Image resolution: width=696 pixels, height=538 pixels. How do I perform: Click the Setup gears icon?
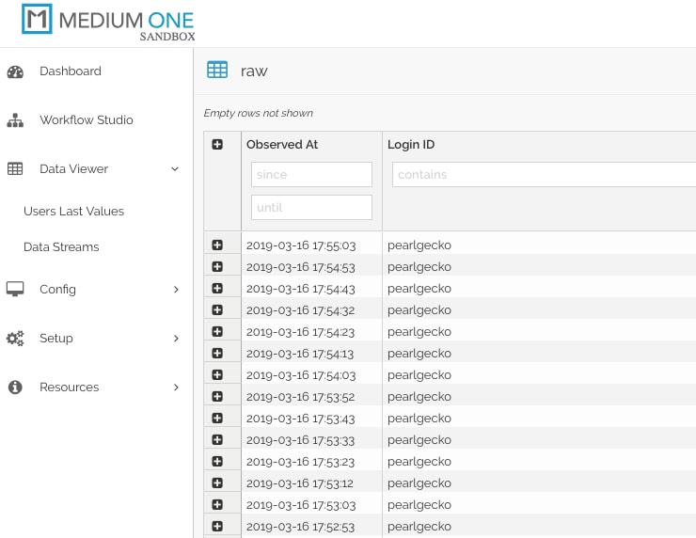pos(15,339)
